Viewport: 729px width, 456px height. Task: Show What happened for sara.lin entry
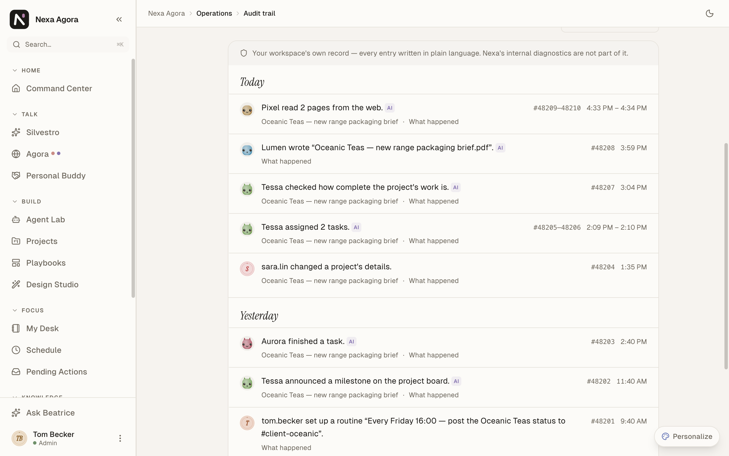pyautogui.click(x=433, y=280)
